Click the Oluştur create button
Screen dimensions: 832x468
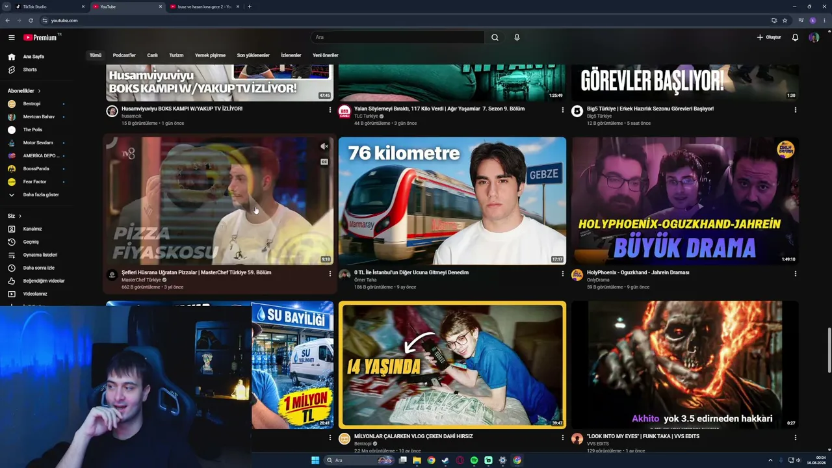pos(769,38)
